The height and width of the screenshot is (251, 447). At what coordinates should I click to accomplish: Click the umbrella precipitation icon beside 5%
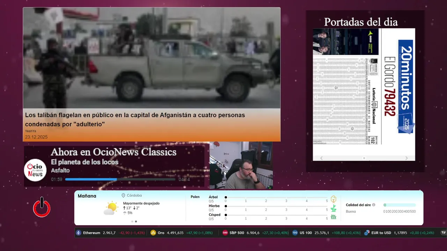(x=125, y=213)
